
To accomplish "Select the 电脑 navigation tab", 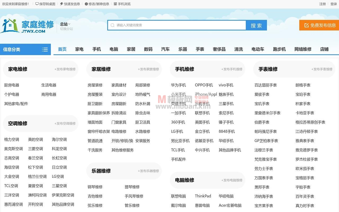I will coord(114,49).
